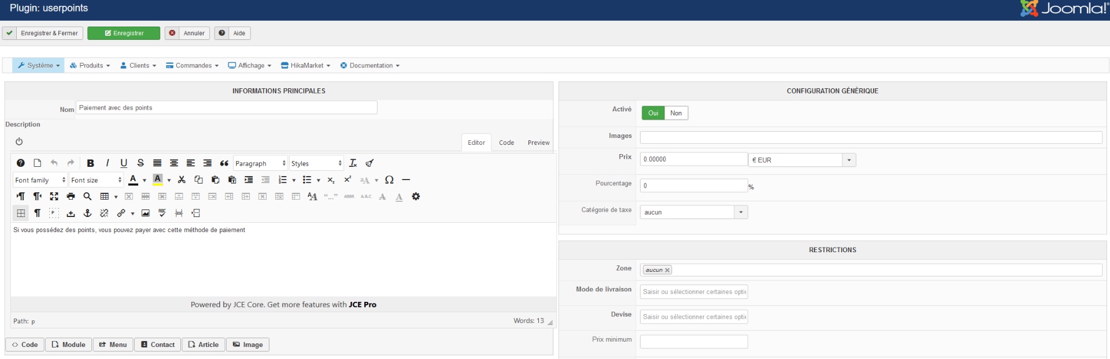Open the Font size dropdown
This screenshot has height=359, width=1110.
(96, 180)
